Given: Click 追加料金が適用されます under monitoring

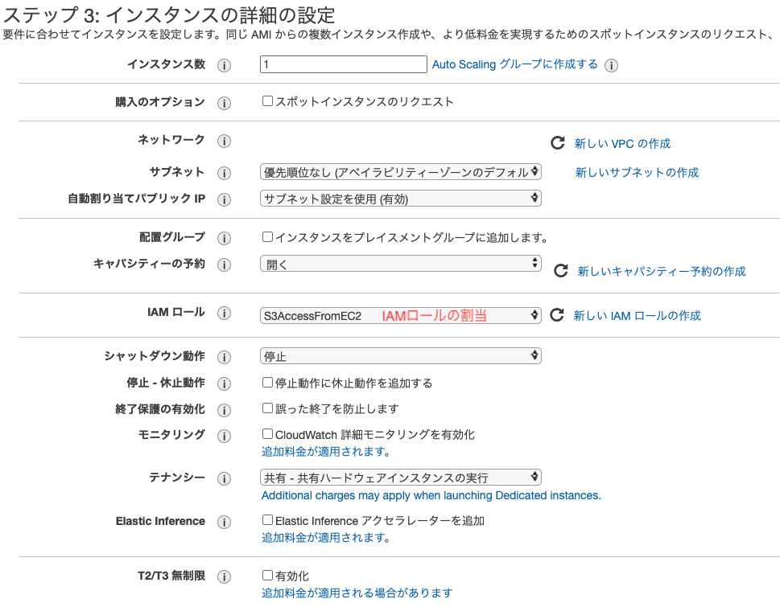Looking at the screenshot, I should (326, 452).
